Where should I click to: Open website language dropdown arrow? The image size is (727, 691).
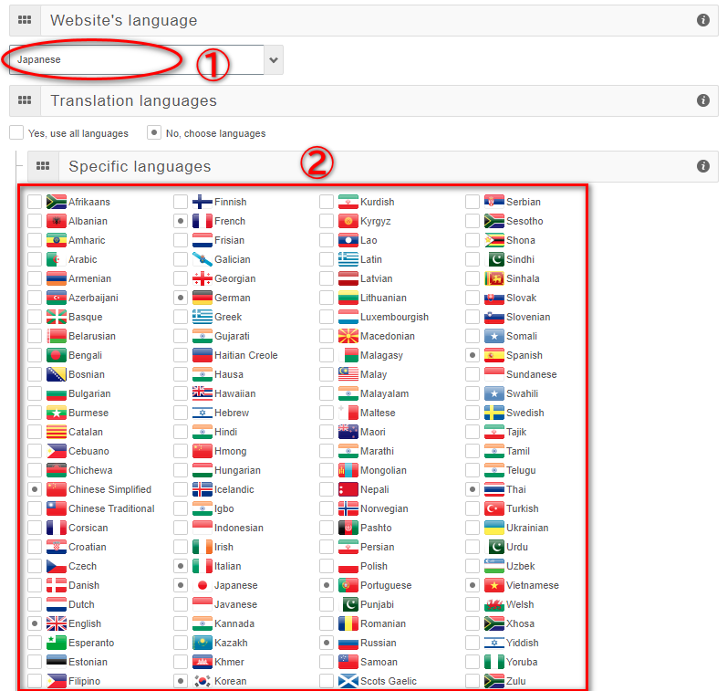pyautogui.click(x=274, y=60)
